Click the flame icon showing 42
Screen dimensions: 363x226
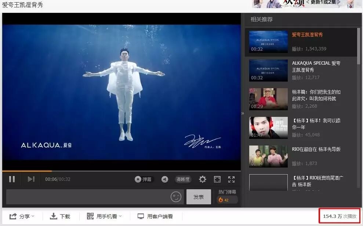click(x=221, y=200)
